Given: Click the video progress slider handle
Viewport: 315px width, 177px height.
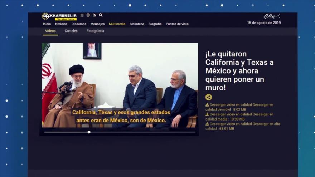Looking at the screenshot, I should [89, 132].
